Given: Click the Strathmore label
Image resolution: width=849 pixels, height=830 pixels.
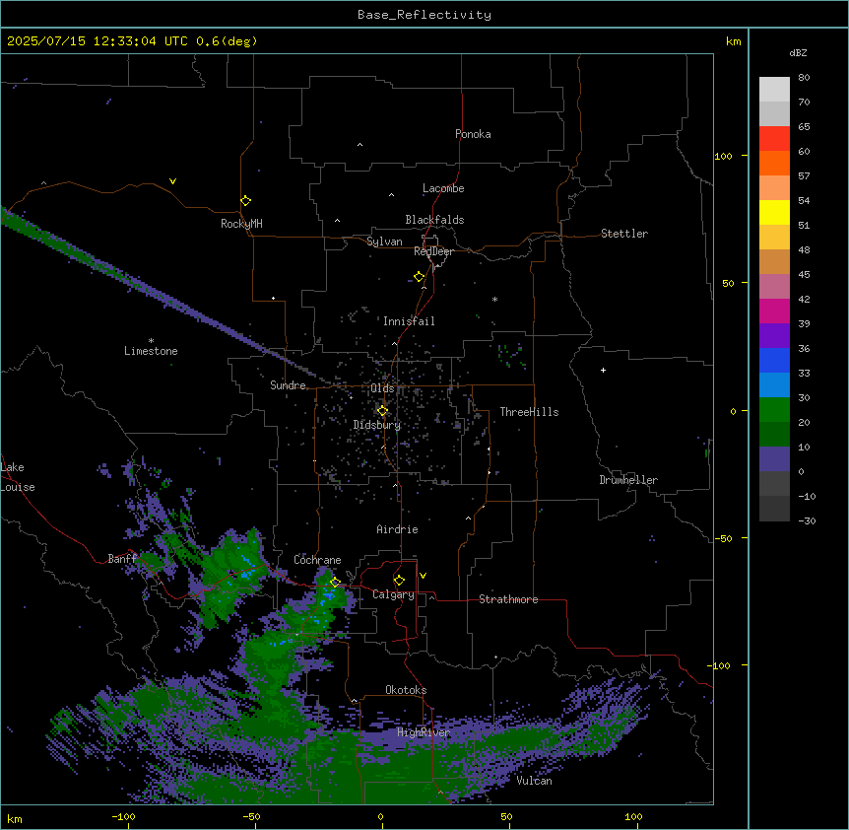Looking at the screenshot, I should click(508, 599).
